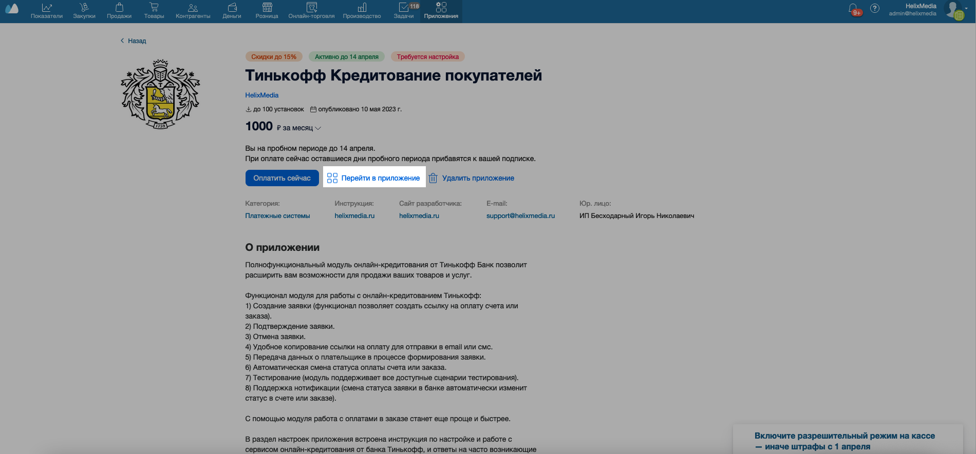The height and width of the screenshot is (454, 976).
Task: Open the Деньги wallet section
Action: (232, 11)
